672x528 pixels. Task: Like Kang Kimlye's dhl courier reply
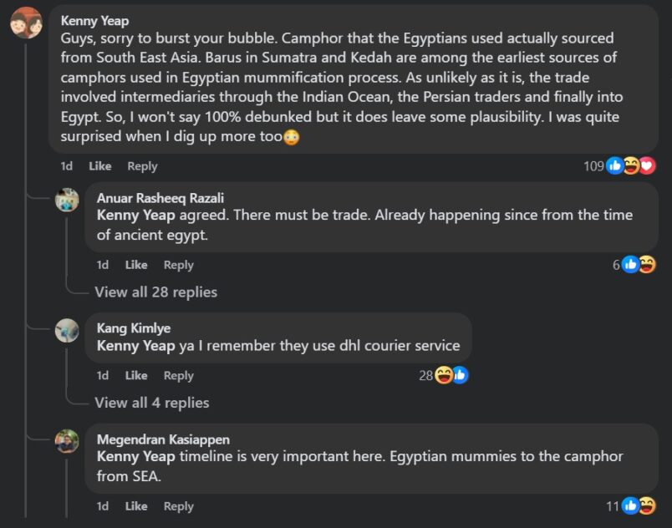point(136,375)
